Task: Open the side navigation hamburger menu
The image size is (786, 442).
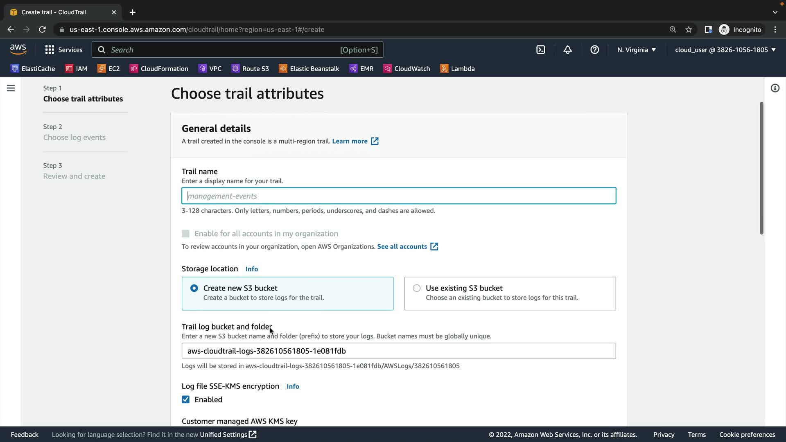Action: tap(11, 88)
